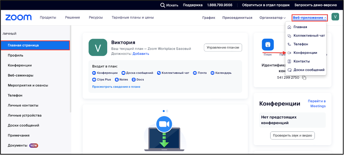Open the V profile avatar in the header
Viewport: 344px width, 155px height.
[x=335, y=17]
